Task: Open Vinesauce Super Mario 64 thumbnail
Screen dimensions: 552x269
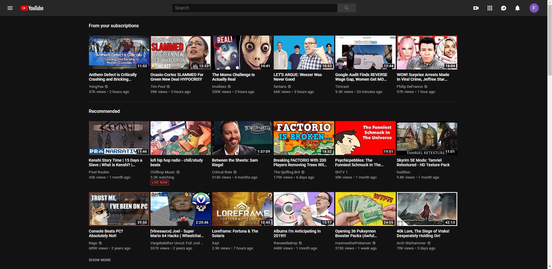Action: click(x=180, y=209)
